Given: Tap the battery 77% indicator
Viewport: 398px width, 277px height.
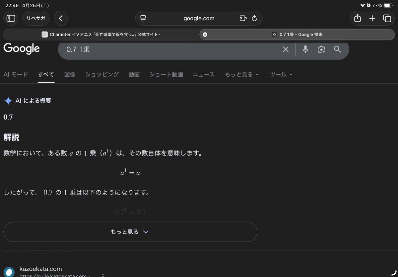Looking at the screenshot, I should pyautogui.click(x=383, y=6).
